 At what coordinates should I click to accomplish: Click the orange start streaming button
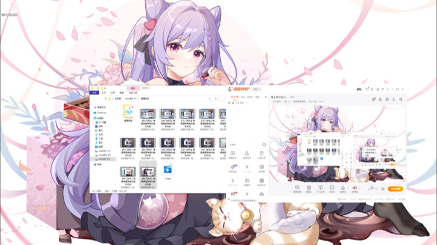395,189
